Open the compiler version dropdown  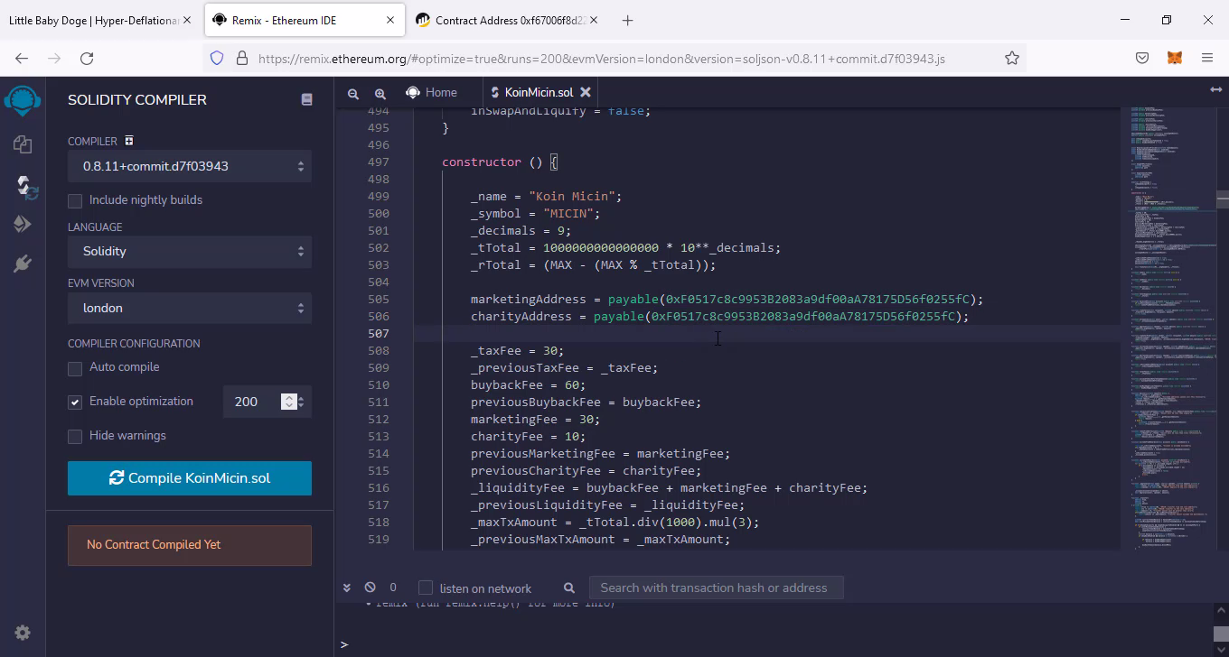(x=190, y=166)
